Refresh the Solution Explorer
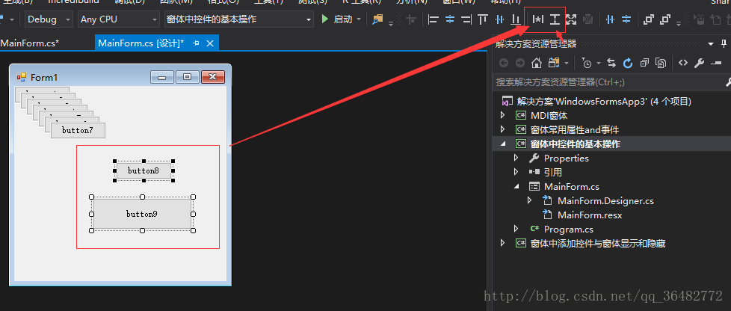This screenshot has height=311, width=731. tap(628, 63)
